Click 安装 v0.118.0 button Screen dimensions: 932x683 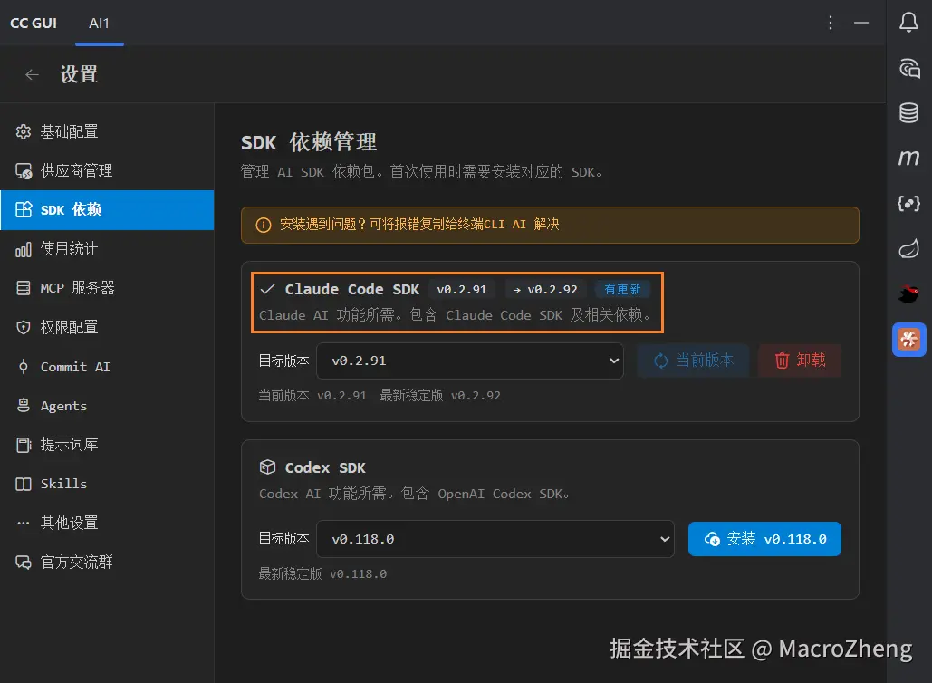[764, 539]
